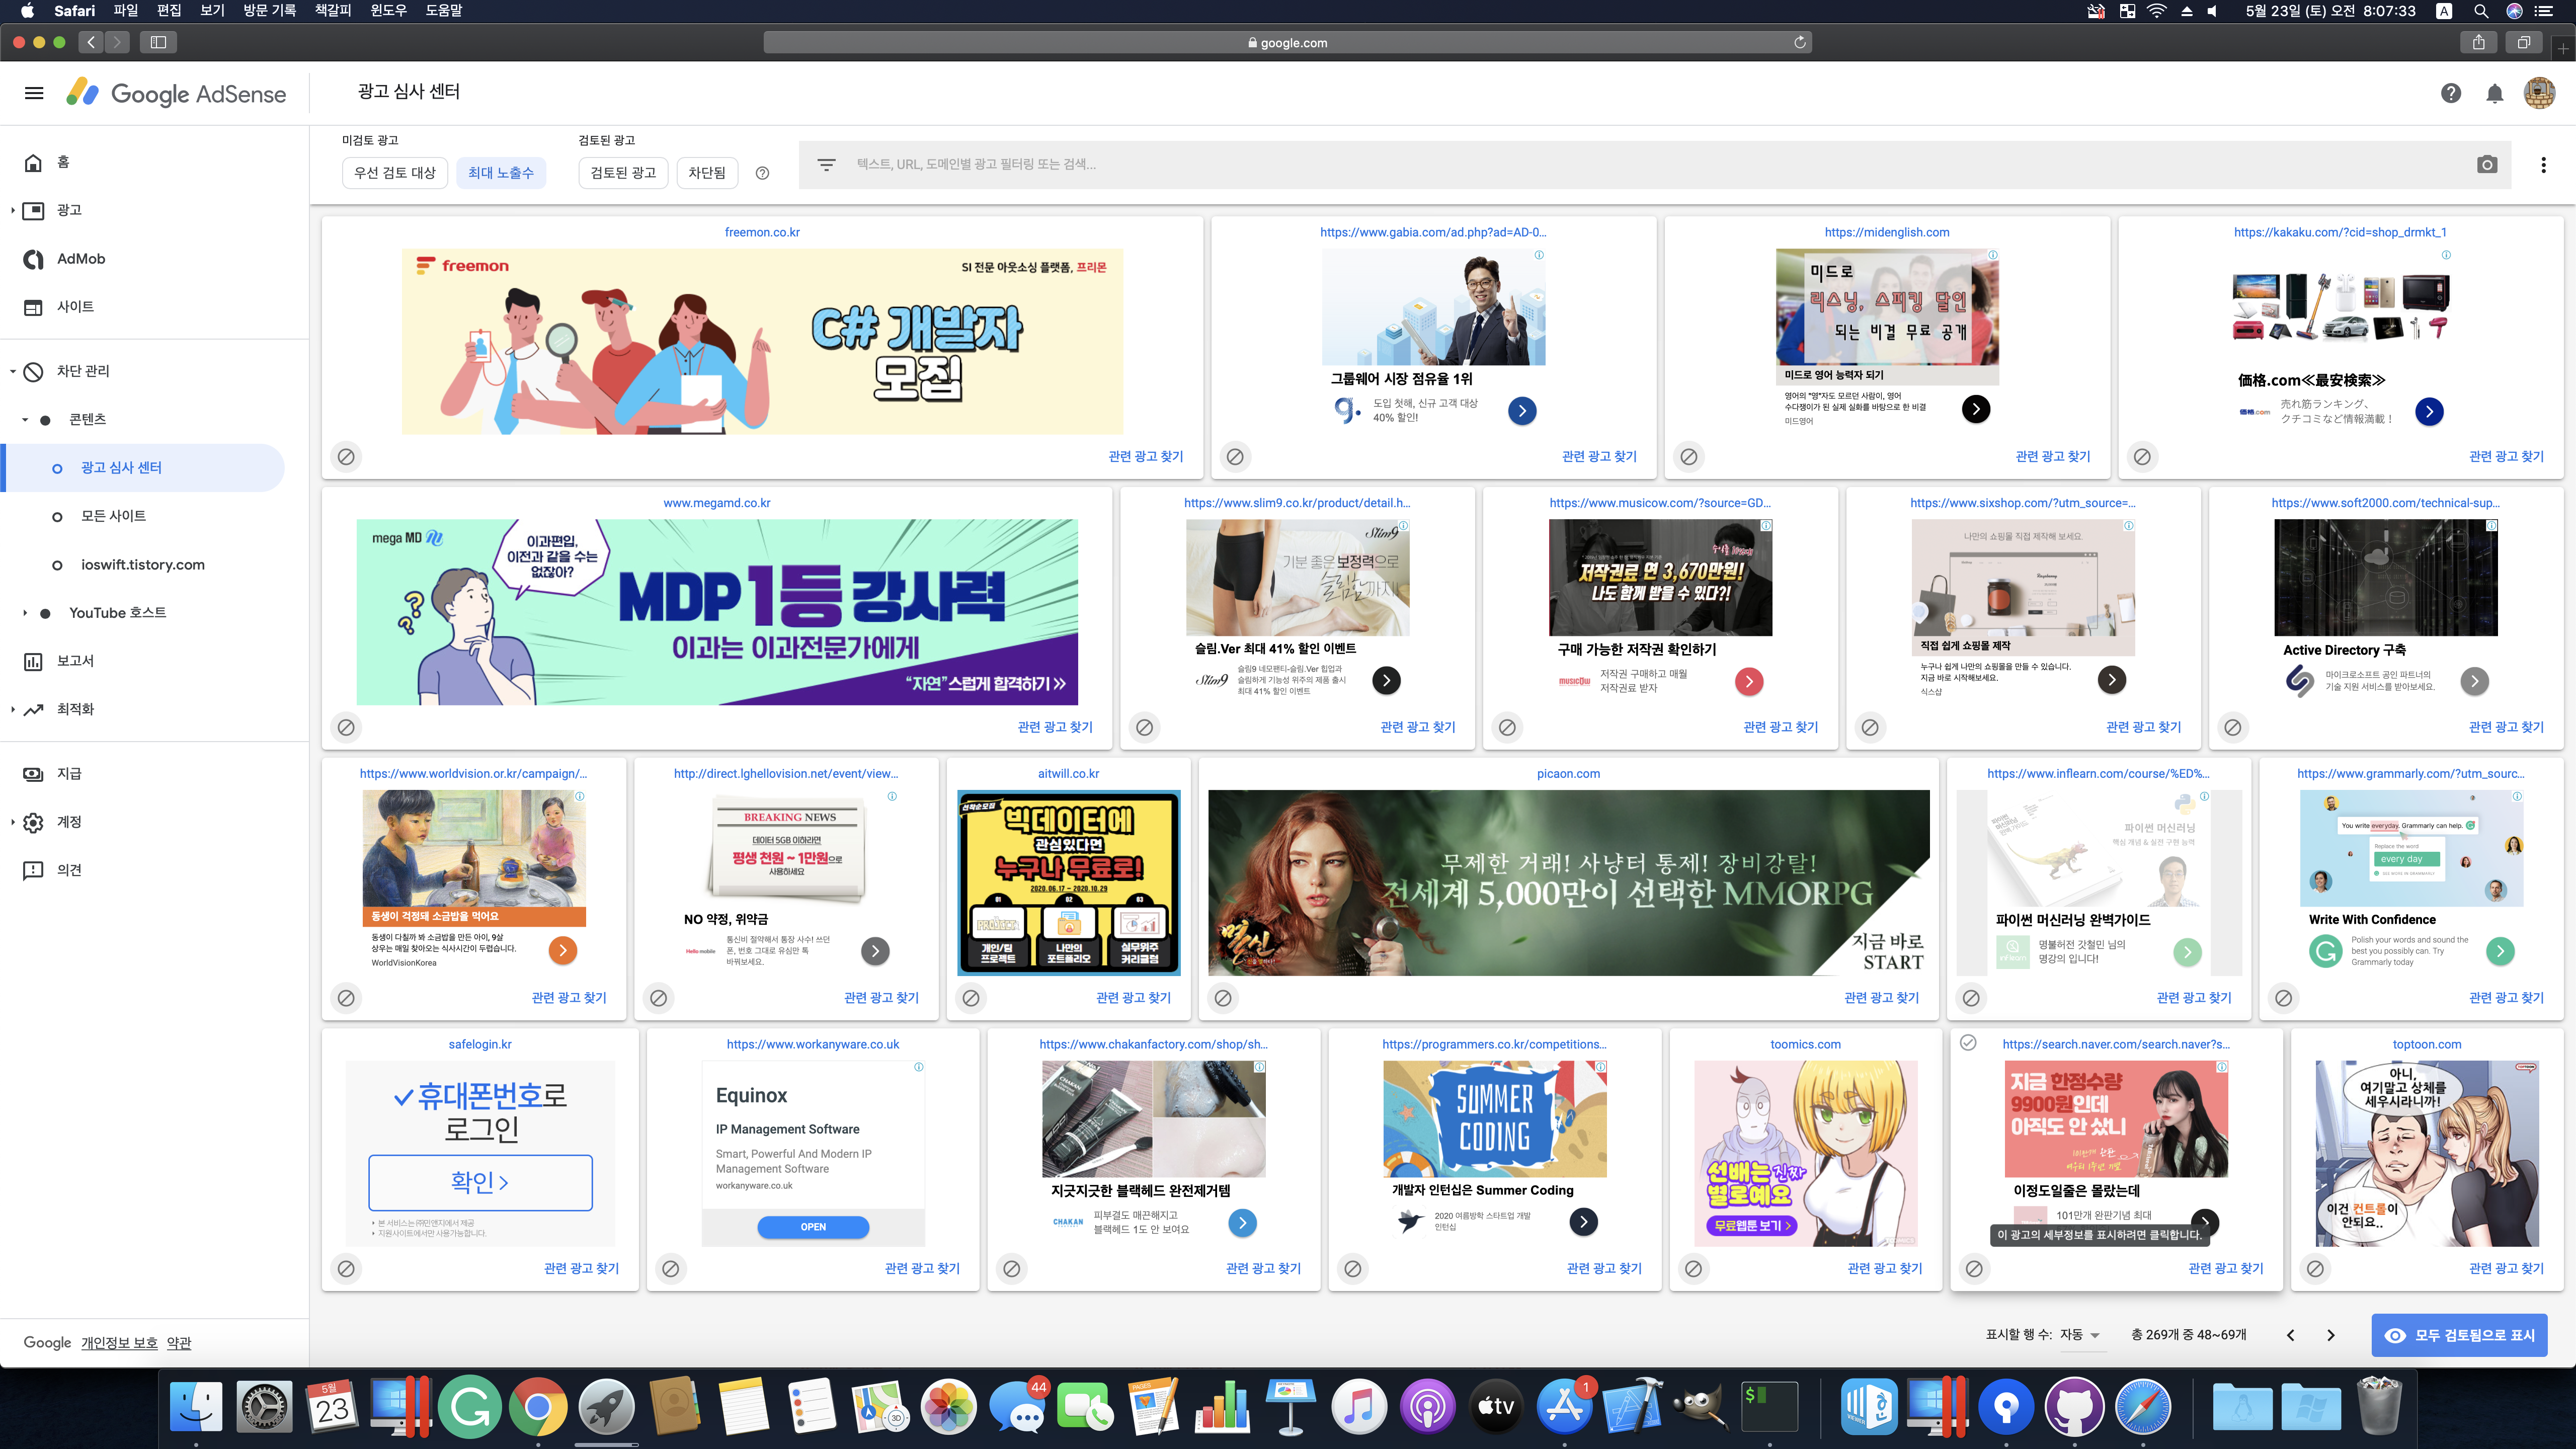
Task: Click the 모두 검토됨으로 표시 button
Action: [2459, 1335]
